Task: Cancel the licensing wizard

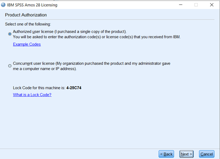Action: [207, 154]
